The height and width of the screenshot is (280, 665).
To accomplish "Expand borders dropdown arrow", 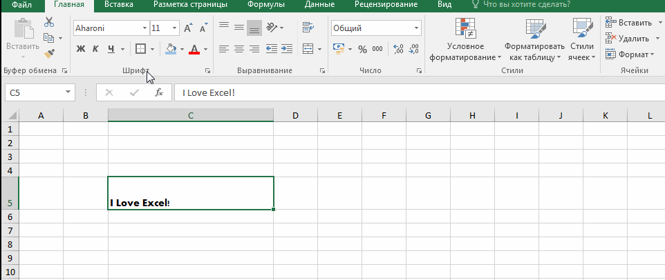I will 152,50.
